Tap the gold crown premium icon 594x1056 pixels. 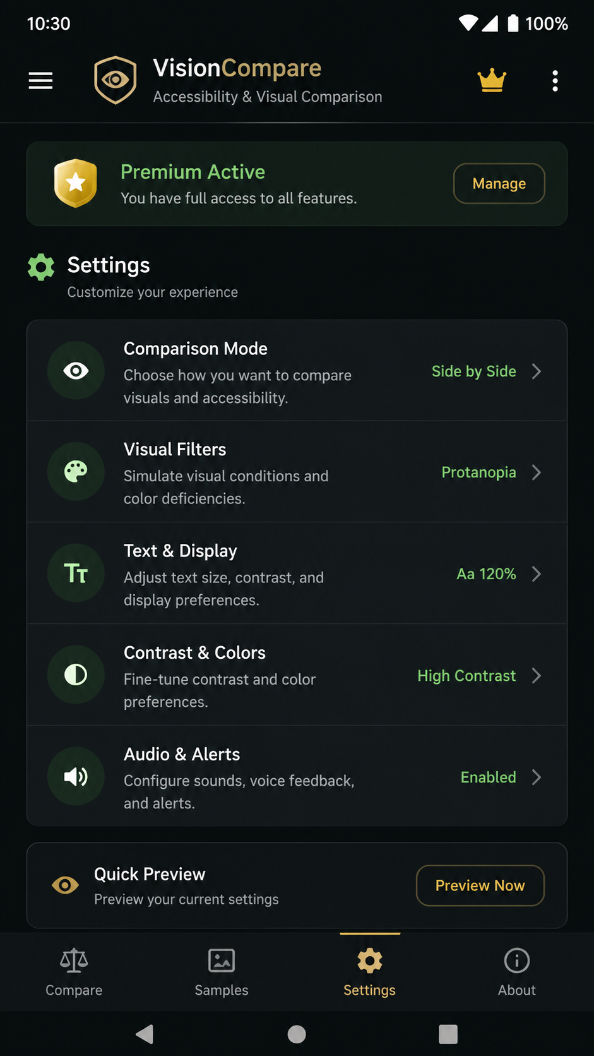tap(492, 81)
